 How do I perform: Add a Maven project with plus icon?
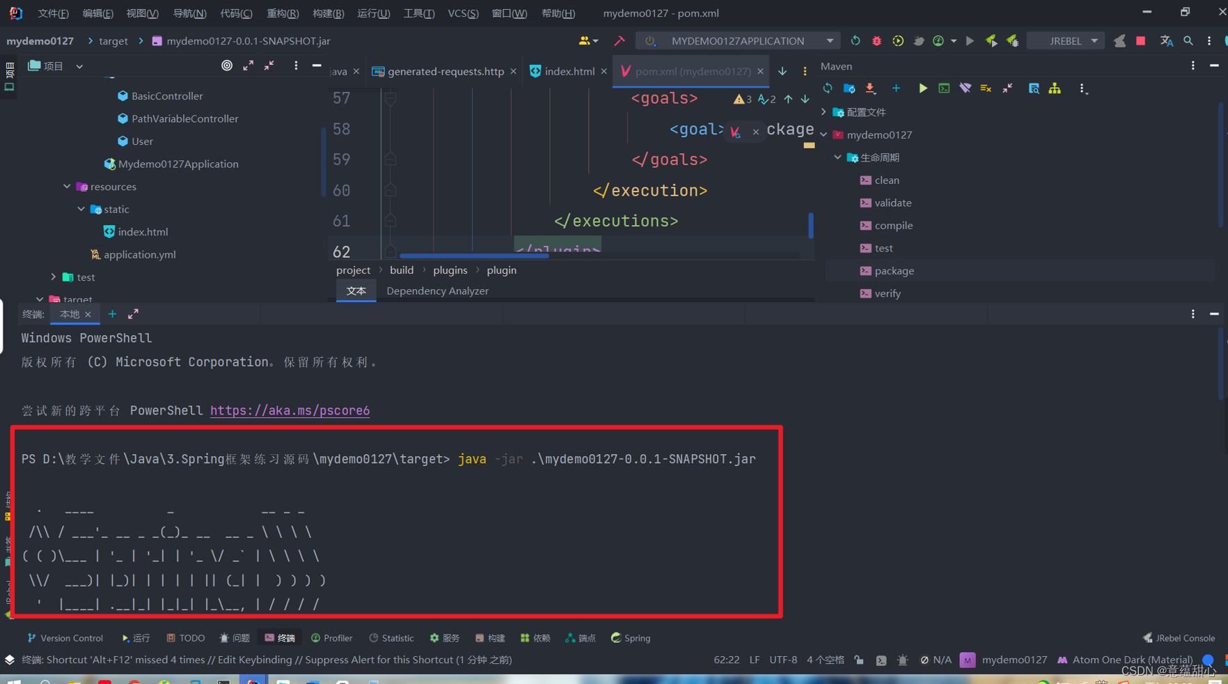coord(896,88)
